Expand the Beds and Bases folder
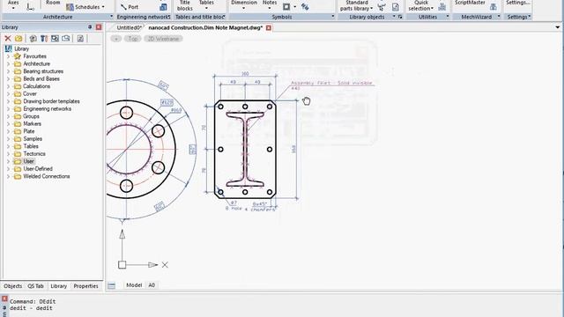The width and height of the screenshot is (564, 317). (8, 78)
